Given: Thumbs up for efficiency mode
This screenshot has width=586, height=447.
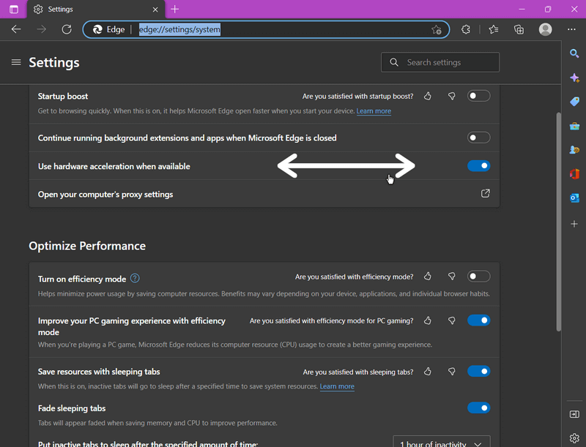Looking at the screenshot, I should (428, 277).
